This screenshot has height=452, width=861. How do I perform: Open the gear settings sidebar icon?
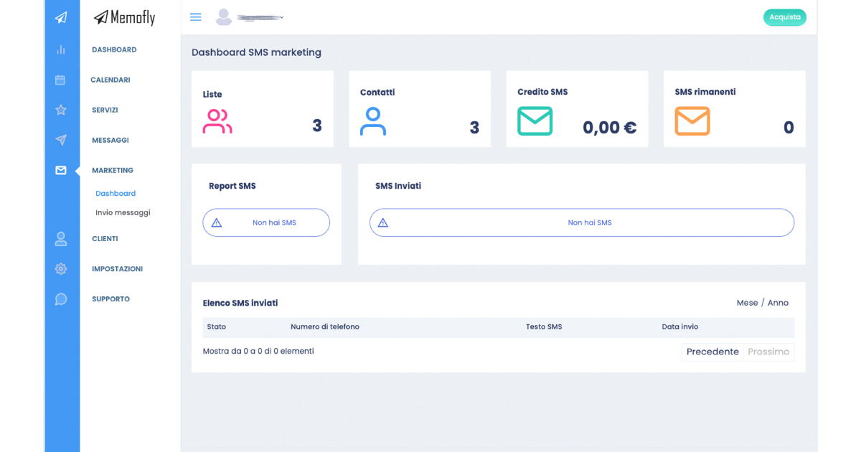tap(61, 269)
